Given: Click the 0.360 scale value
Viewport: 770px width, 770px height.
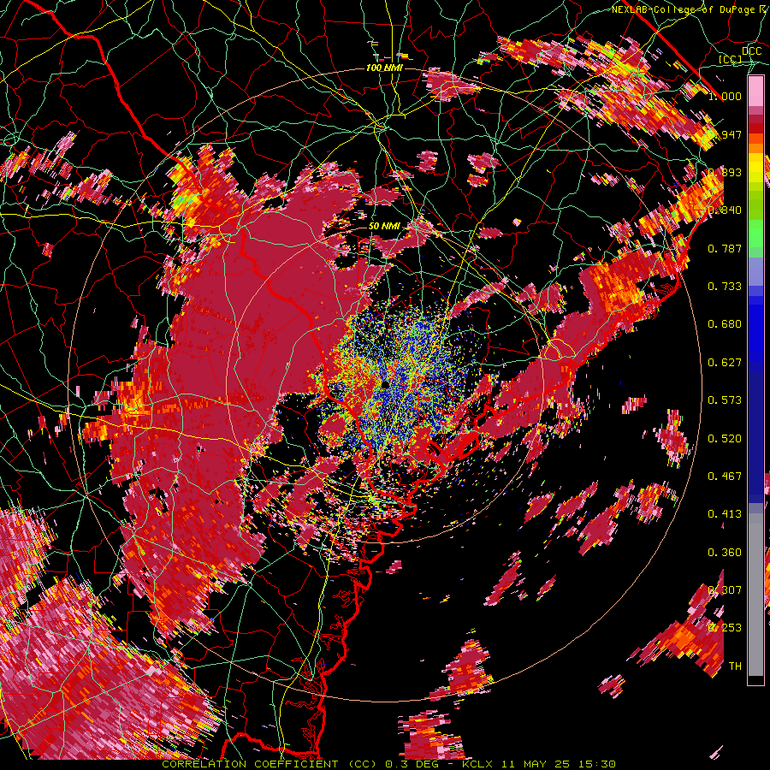Looking at the screenshot, I should tap(725, 553).
